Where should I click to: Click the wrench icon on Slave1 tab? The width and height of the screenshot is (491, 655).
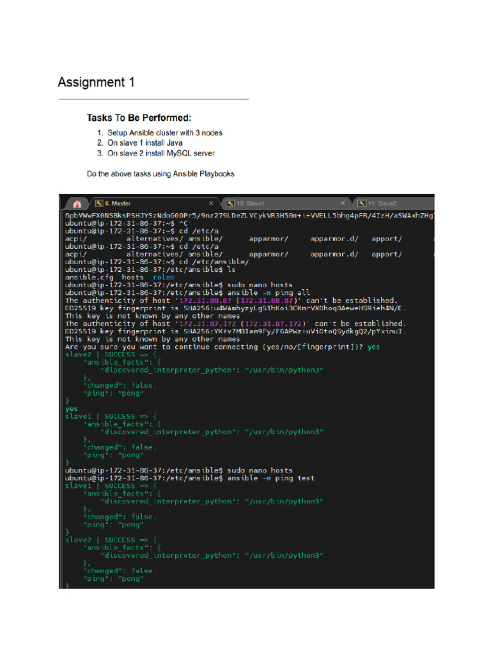(230, 203)
